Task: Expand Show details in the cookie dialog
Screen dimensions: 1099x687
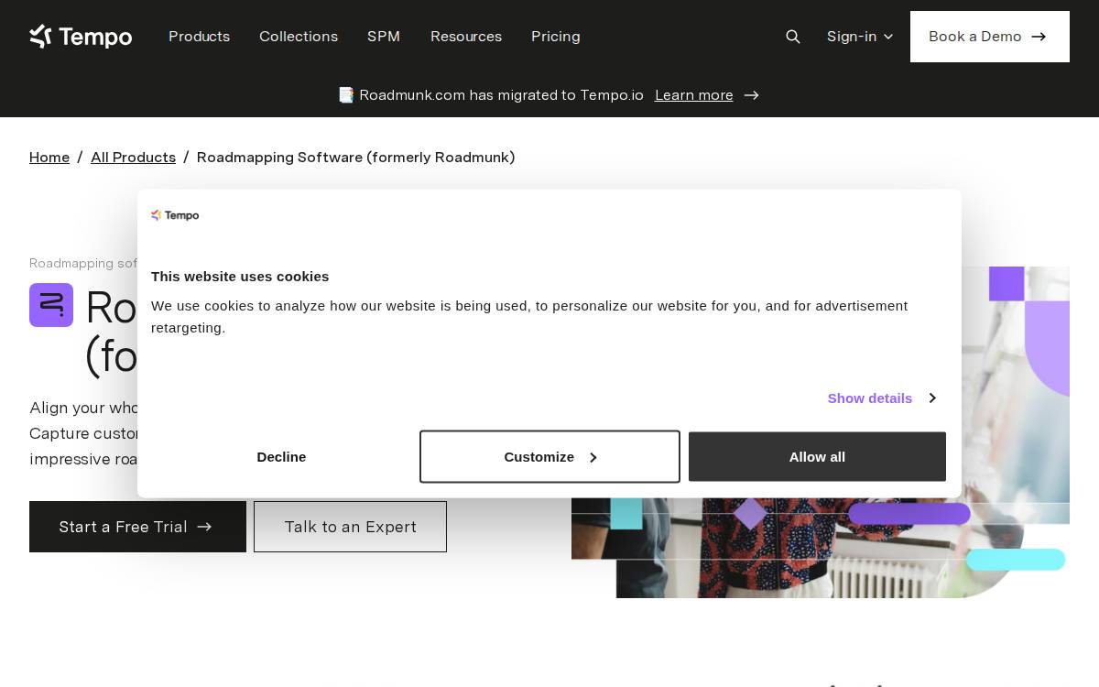Action: click(881, 398)
